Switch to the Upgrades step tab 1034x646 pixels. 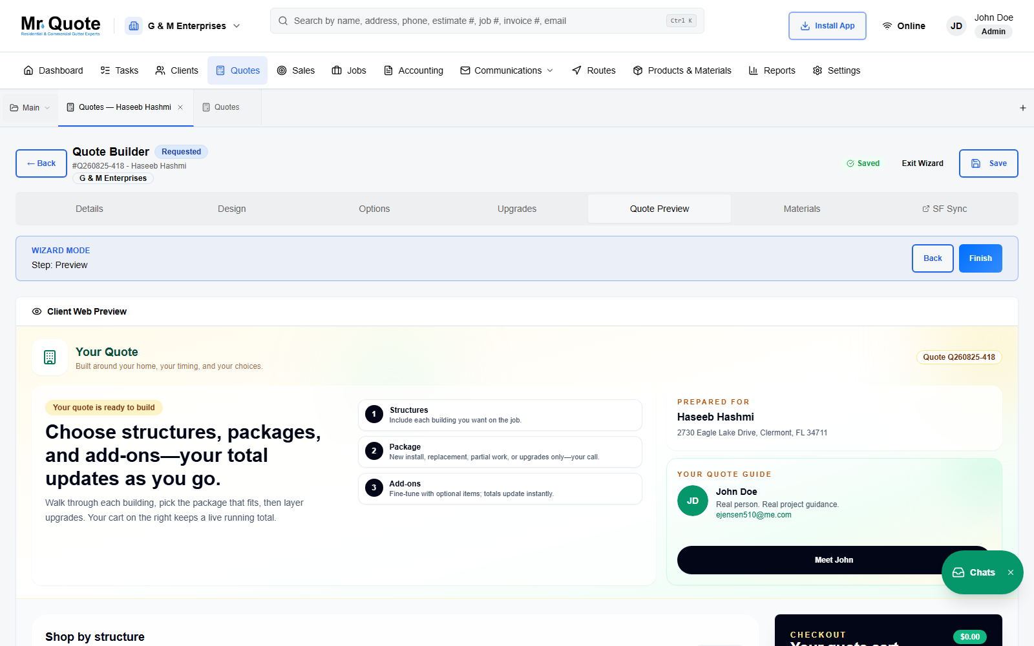pos(517,209)
